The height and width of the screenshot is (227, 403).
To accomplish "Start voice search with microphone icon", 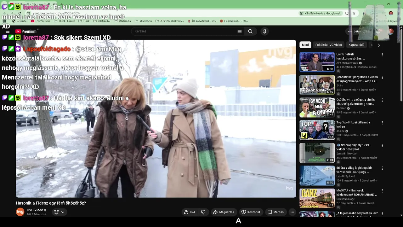I will click(x=264, y=31).
